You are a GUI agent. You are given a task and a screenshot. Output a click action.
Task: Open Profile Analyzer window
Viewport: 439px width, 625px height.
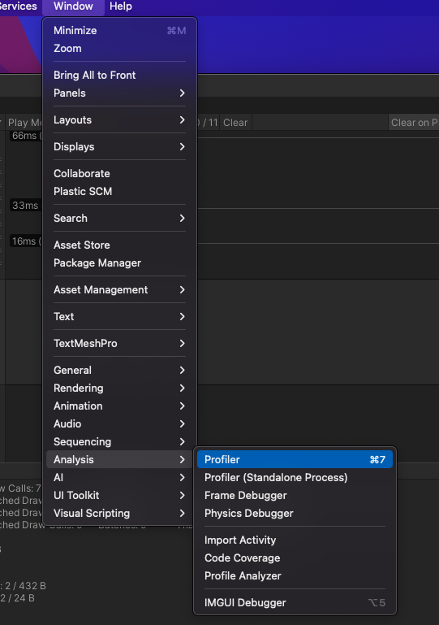coord(295,575)
